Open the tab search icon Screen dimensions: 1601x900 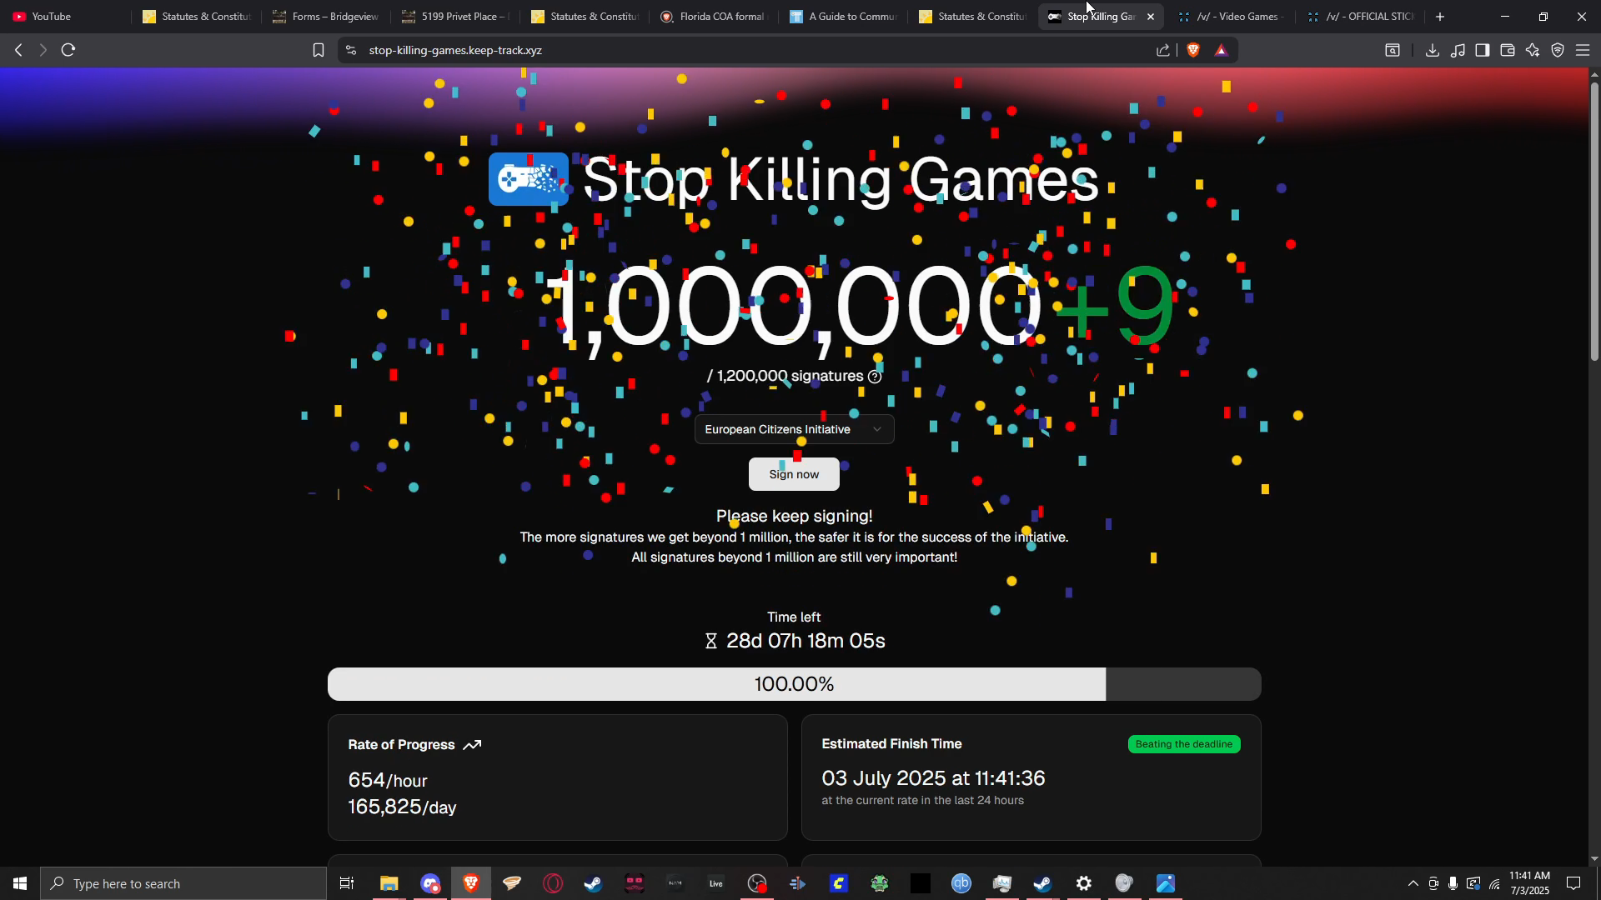tap(1393, 50)
